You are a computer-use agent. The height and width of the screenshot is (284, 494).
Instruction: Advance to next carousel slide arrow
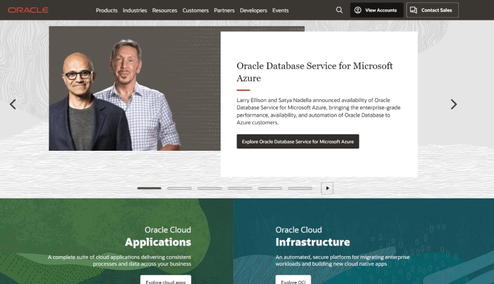click(x=453, y=104)
